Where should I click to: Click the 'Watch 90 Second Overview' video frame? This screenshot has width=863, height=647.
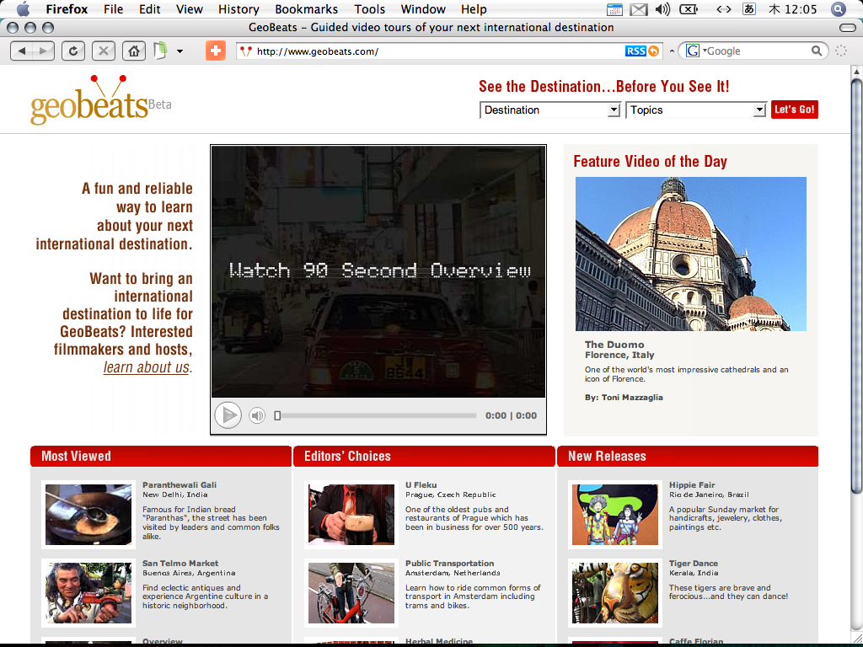(378, 271)
